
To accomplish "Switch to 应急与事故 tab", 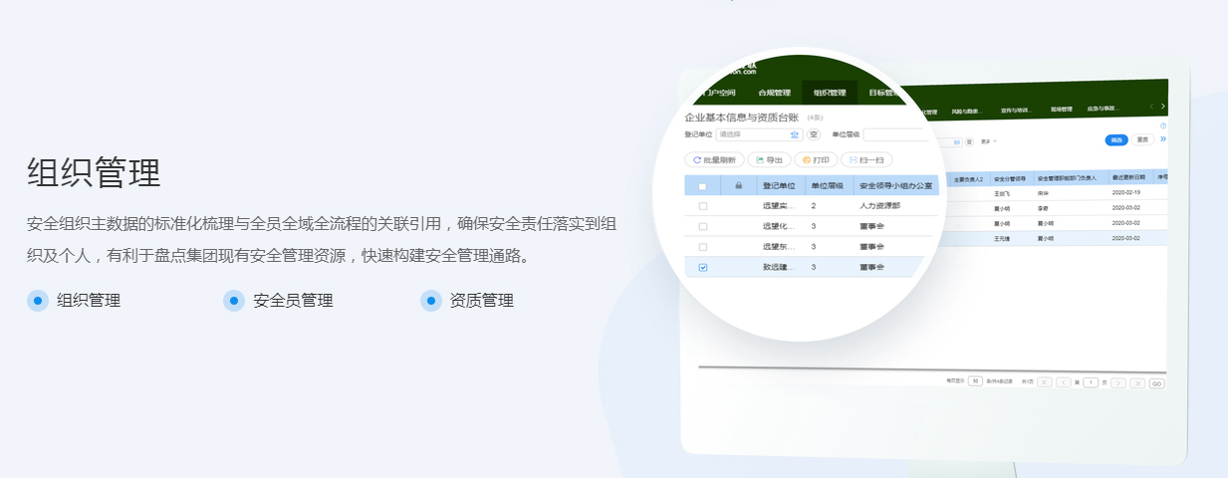I will (x=1103, y=109).
